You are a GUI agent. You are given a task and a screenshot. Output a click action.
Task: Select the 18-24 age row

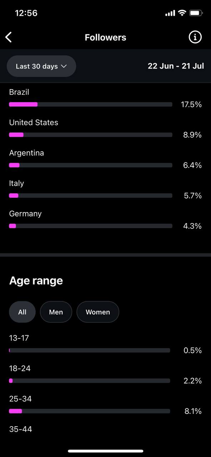105,375
